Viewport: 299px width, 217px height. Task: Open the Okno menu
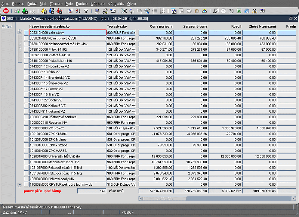tap(132, 4)
